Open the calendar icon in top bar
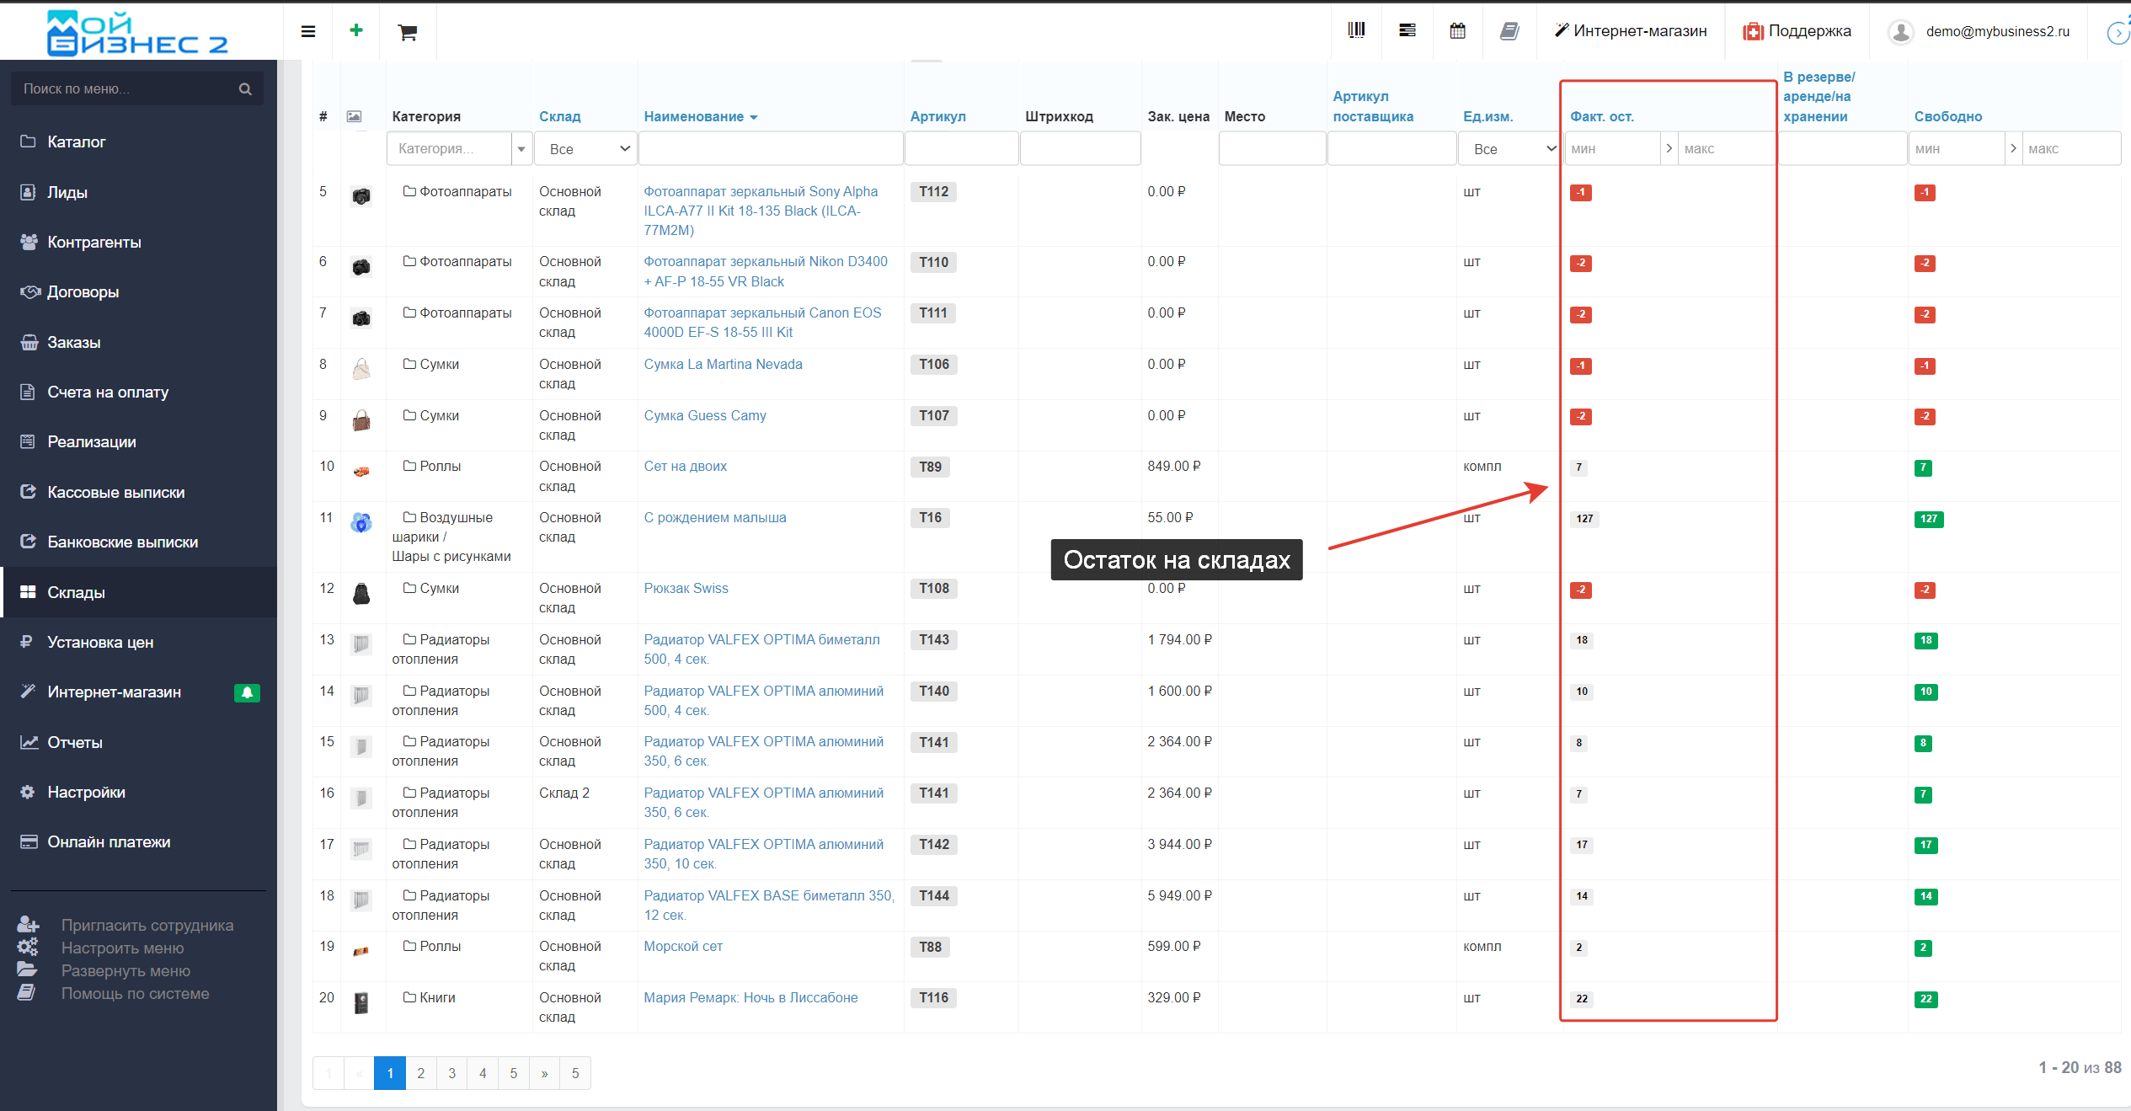This screenshot has width=2131, height=1111. tap(1457, 31)
